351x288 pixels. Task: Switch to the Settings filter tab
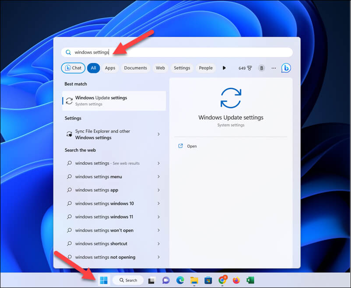click(182, 68)
